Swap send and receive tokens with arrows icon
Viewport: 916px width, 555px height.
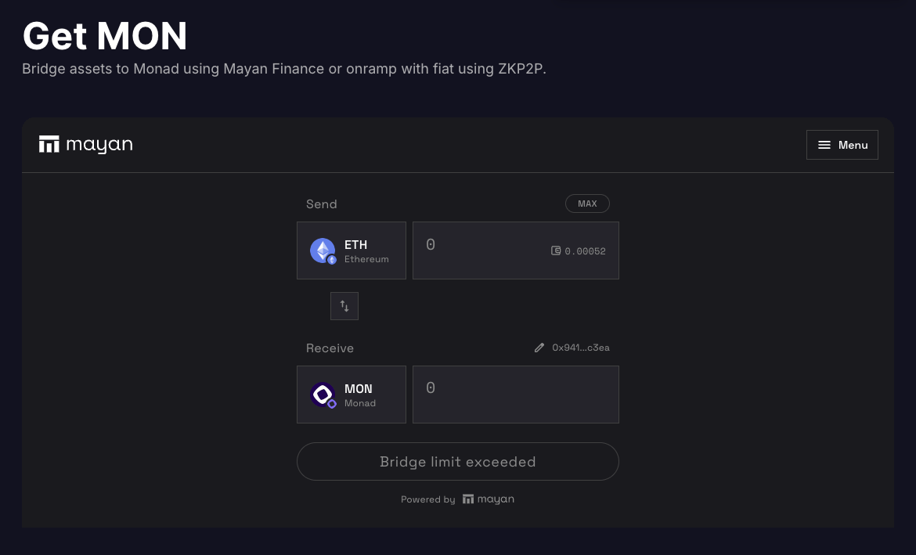click(344, 306)
